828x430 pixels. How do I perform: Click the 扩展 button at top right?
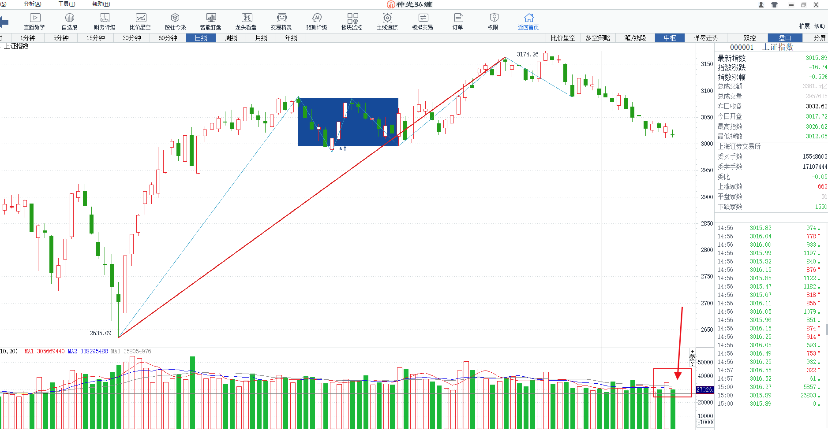click(804, 26)
